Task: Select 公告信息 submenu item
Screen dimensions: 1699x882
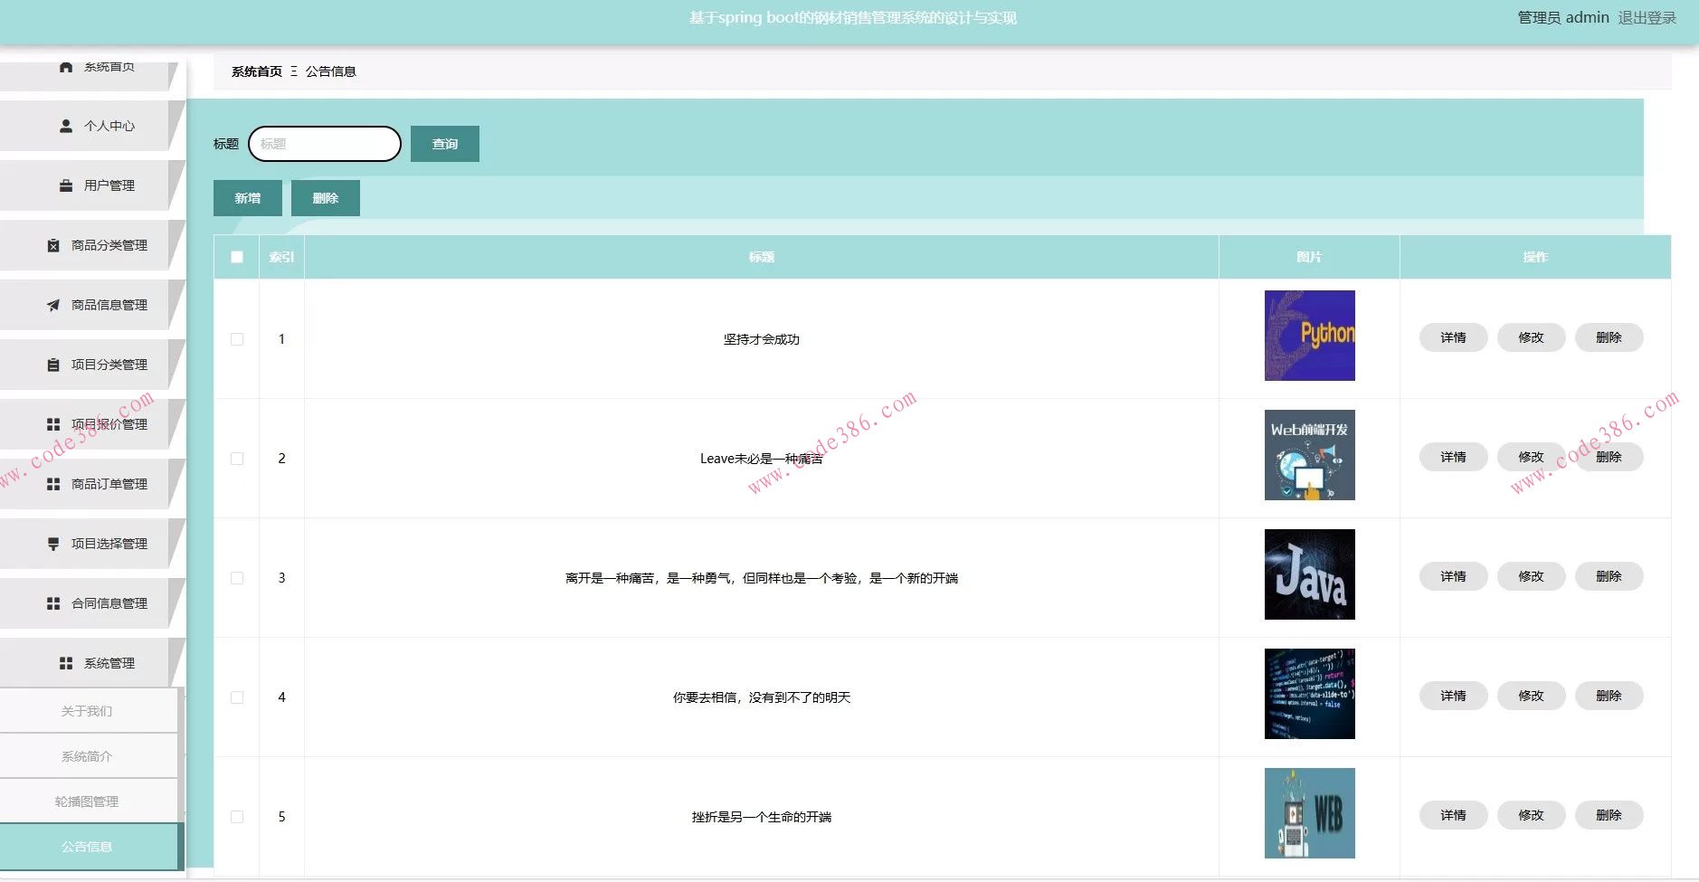Action: 89,847
